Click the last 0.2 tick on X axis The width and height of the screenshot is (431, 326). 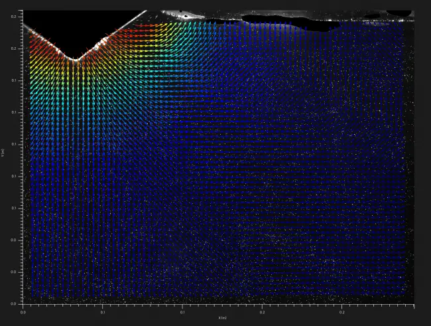pos(341,310)
